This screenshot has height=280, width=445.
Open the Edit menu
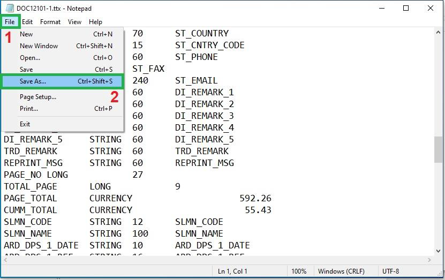pos(27,22)
